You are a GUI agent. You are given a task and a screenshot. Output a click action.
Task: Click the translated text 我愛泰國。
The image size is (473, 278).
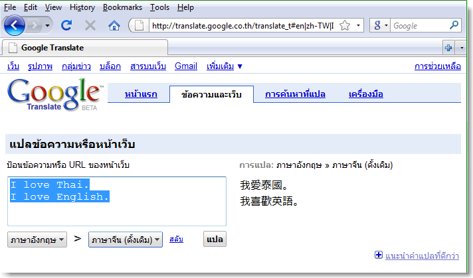tap(264, 185)
